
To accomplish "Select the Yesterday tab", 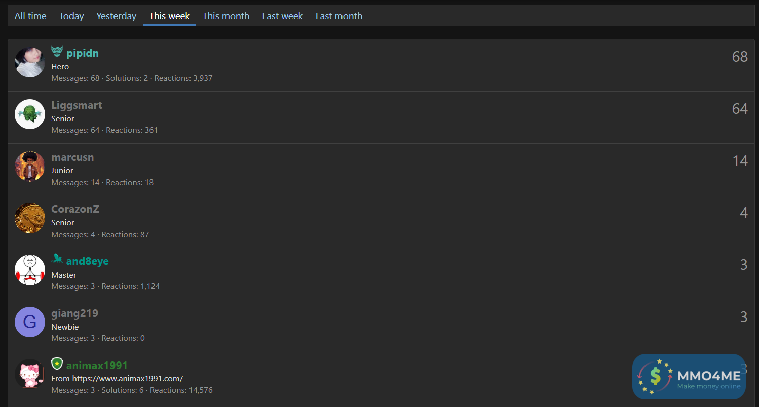I will 117,16.
